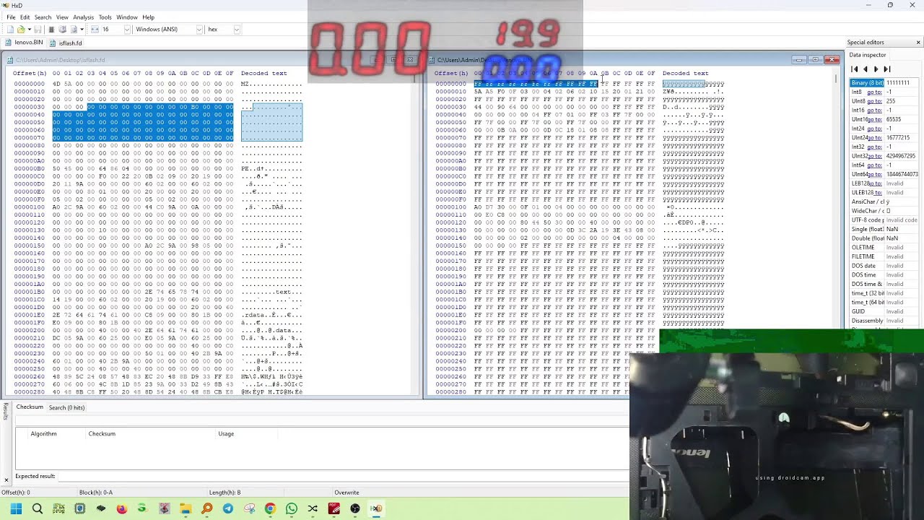
Task: Click the Open disk image icon
Action: 74,30
